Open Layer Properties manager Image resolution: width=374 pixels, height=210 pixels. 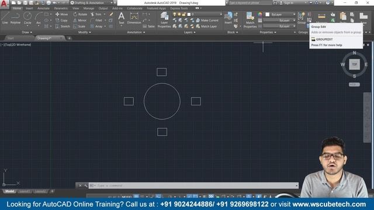click(164, 19)
